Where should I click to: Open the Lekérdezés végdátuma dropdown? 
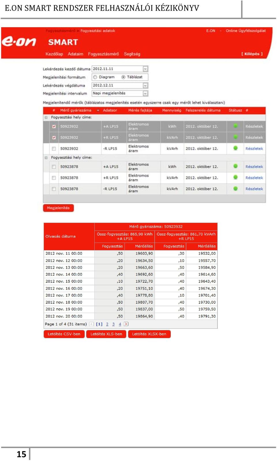[x=145, y=85]
